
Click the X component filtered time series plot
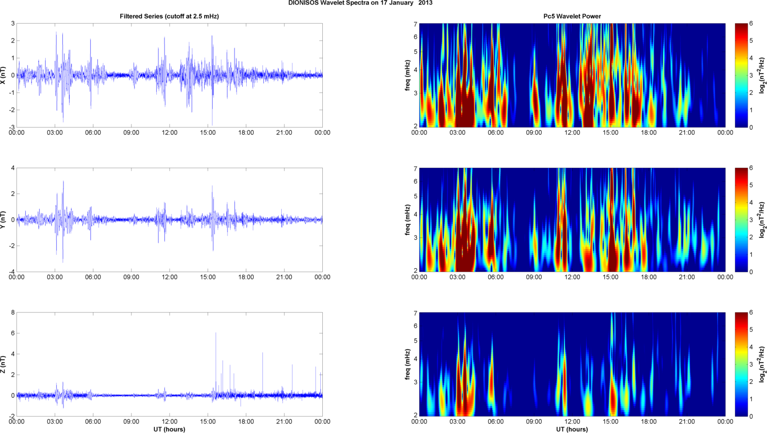(170, 75)
